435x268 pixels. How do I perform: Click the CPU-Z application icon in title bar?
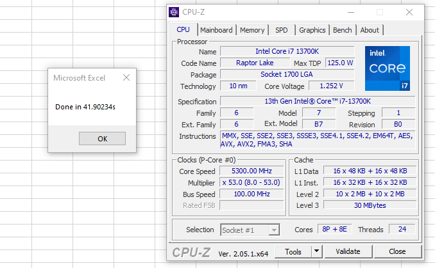click(x=174, y=12)
